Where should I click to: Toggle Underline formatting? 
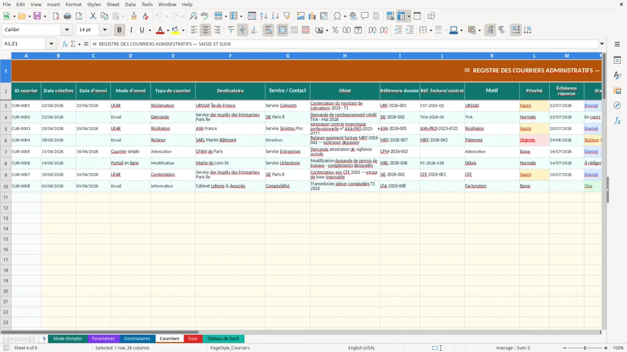[142, 30]
